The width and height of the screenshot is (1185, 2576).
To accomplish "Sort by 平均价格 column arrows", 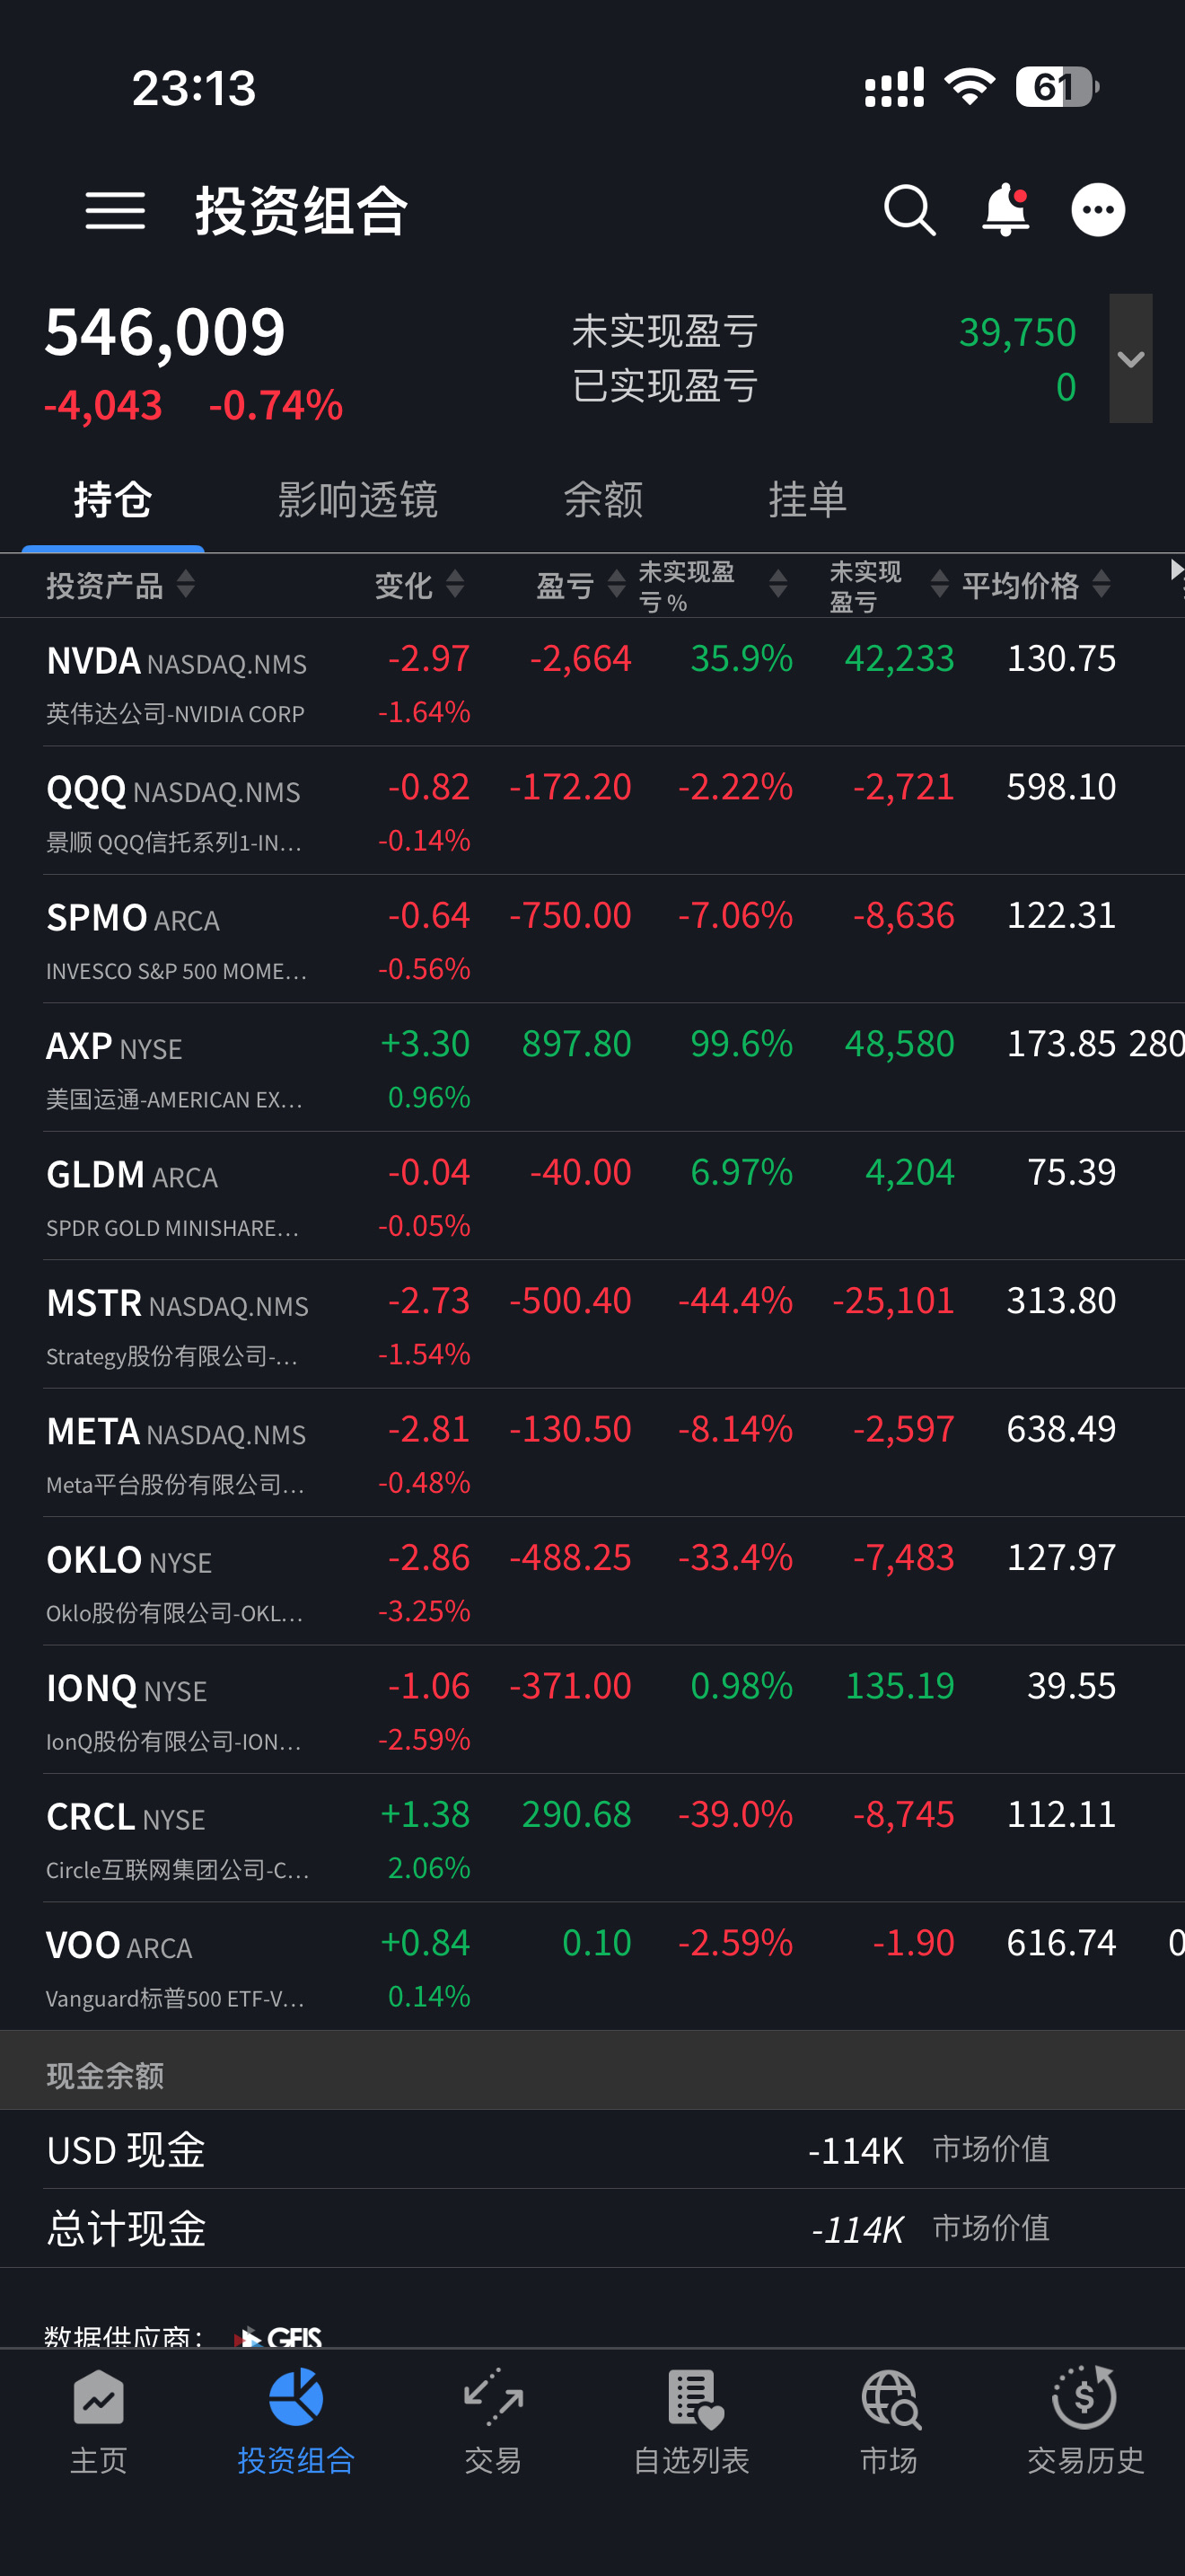I will [x=1102, y=584].
